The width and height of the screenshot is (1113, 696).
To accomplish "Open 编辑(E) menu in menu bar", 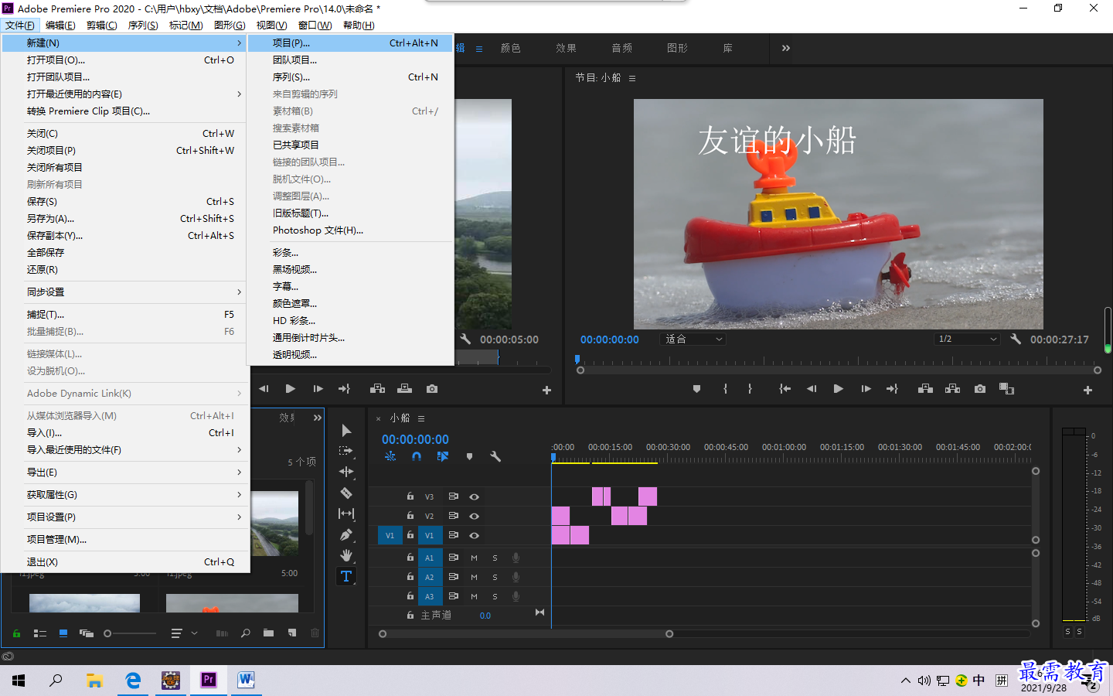I will 60,26.
